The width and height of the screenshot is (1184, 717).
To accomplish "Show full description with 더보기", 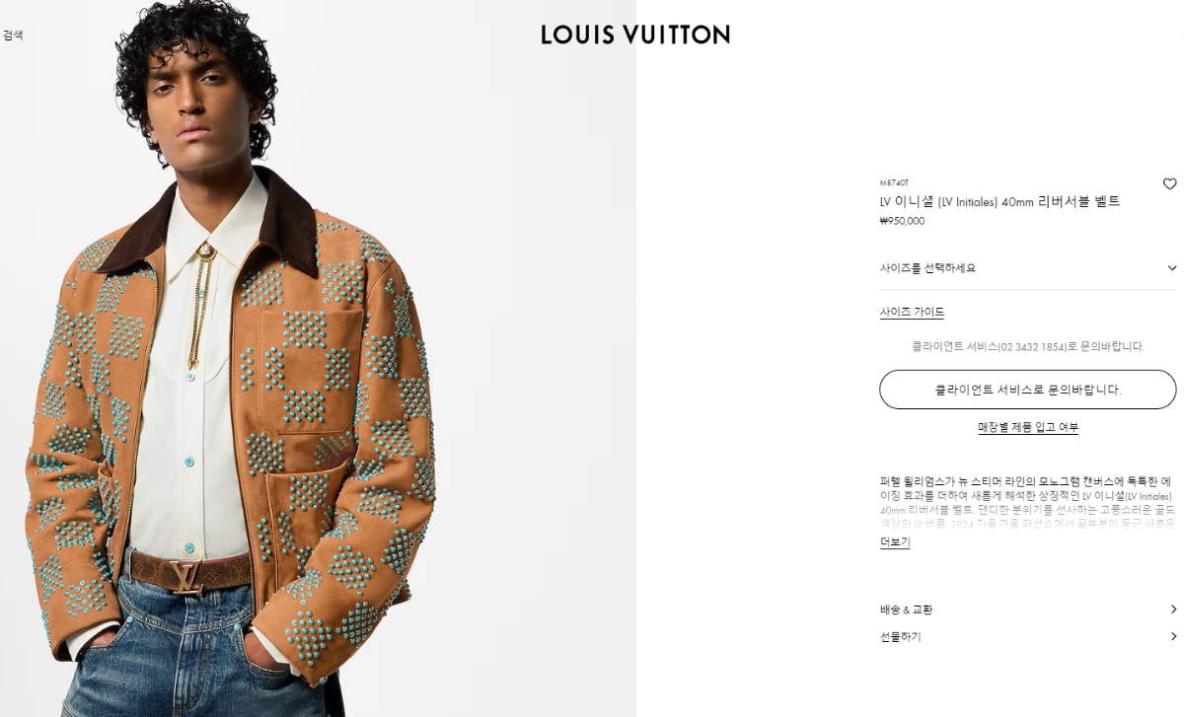I will point(895,542).
